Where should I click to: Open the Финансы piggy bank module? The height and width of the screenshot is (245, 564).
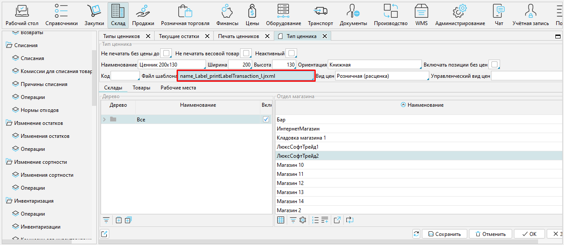coord(227,15)
